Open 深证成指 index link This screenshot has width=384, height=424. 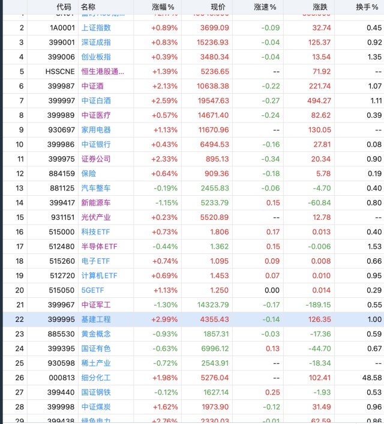[96, 43]
